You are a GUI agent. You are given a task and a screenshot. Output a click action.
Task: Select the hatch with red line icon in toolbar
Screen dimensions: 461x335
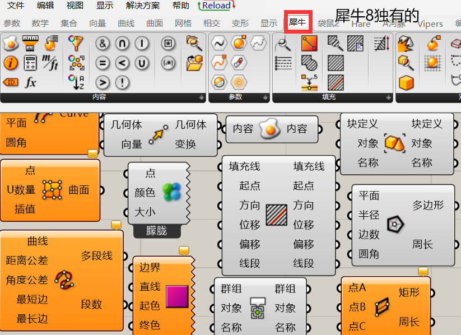click(x=336, y=82)
